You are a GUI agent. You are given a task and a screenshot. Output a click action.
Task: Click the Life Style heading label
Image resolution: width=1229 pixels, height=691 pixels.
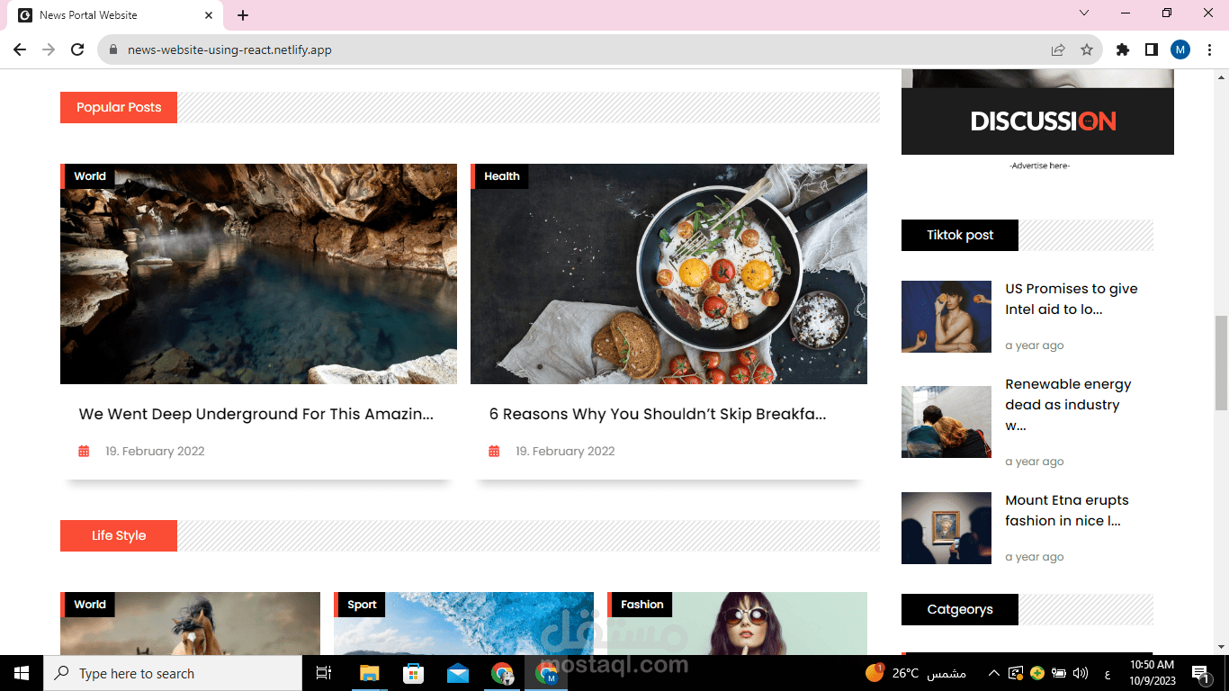click(119, 535)
